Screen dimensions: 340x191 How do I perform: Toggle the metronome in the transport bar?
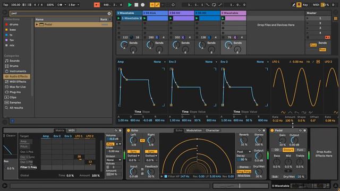coord(60,5)
